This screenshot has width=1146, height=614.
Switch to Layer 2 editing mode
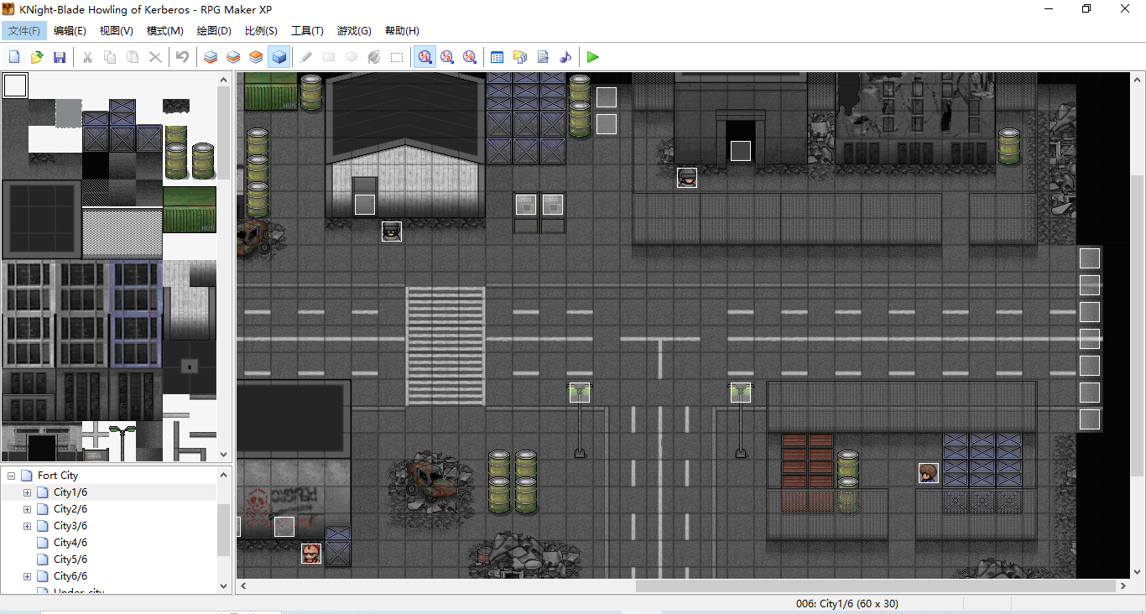[233, 57]
